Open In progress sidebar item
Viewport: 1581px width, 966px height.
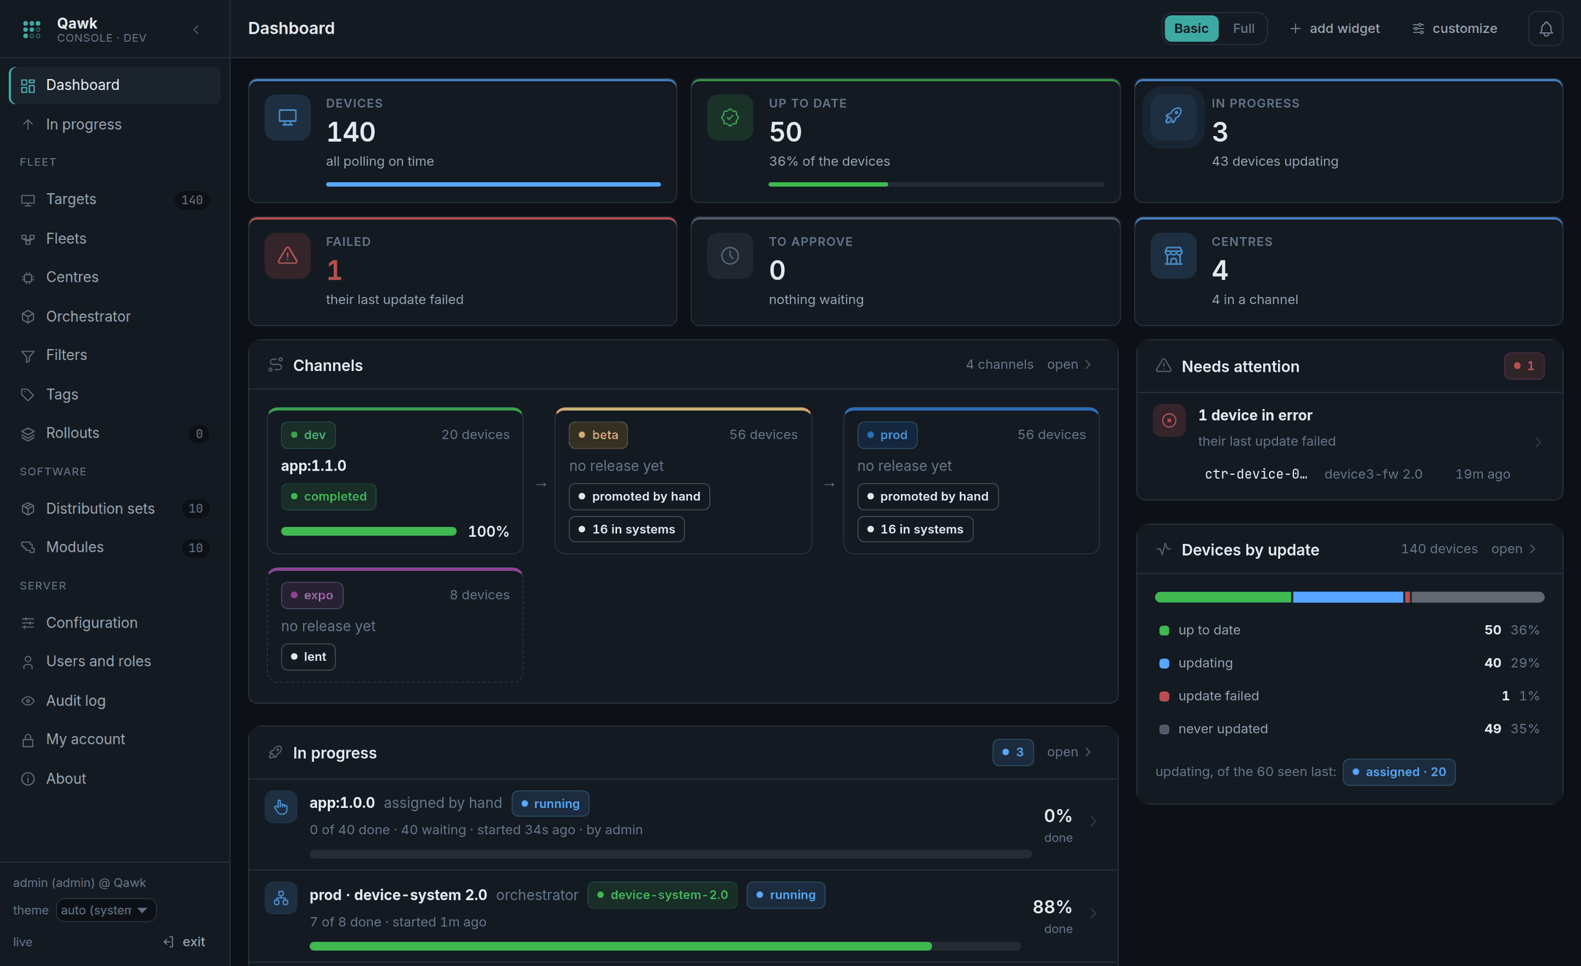(x=115, y=124)
